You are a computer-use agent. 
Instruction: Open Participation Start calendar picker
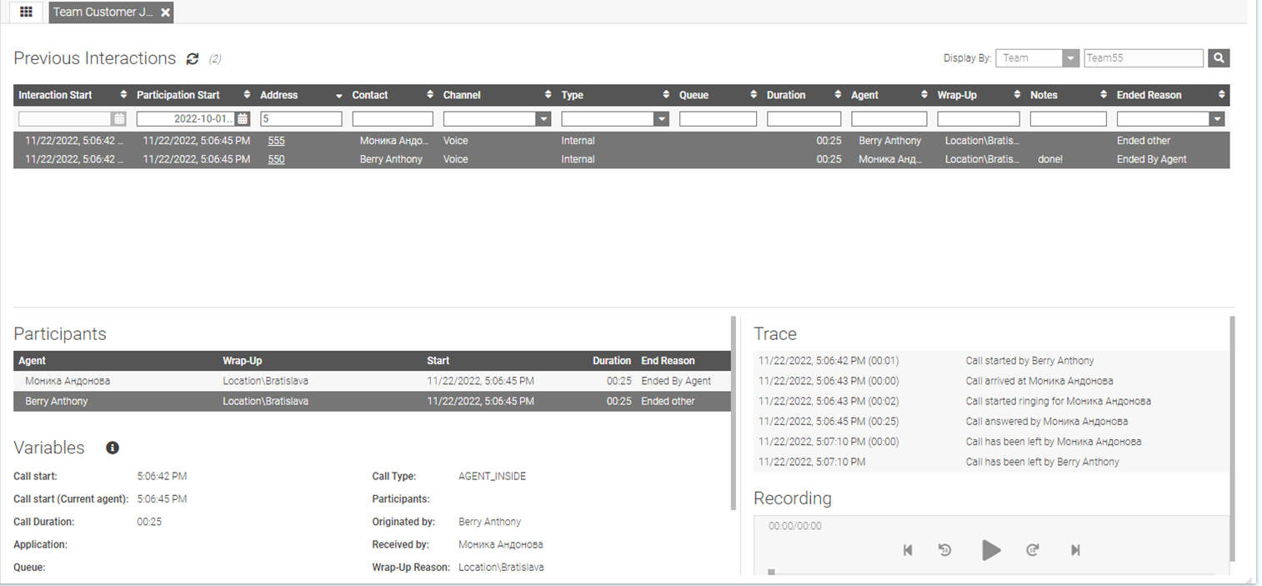click(x=243, y=119)
